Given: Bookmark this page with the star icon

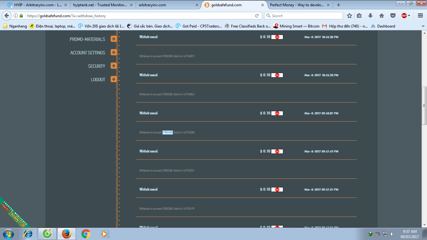Looking at the screenshot, I should tap(349, 16).
